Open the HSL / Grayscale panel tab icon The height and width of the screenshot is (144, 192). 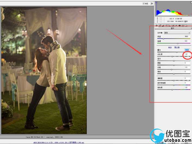[166, 25]
